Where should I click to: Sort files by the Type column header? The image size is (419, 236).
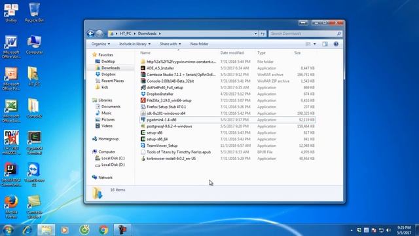coord(262,52)
